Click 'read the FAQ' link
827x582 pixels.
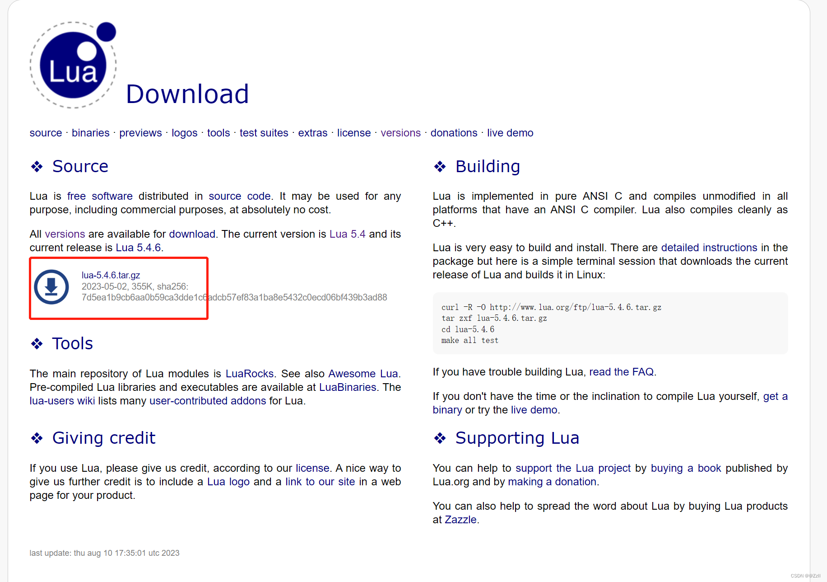[621, 372]
